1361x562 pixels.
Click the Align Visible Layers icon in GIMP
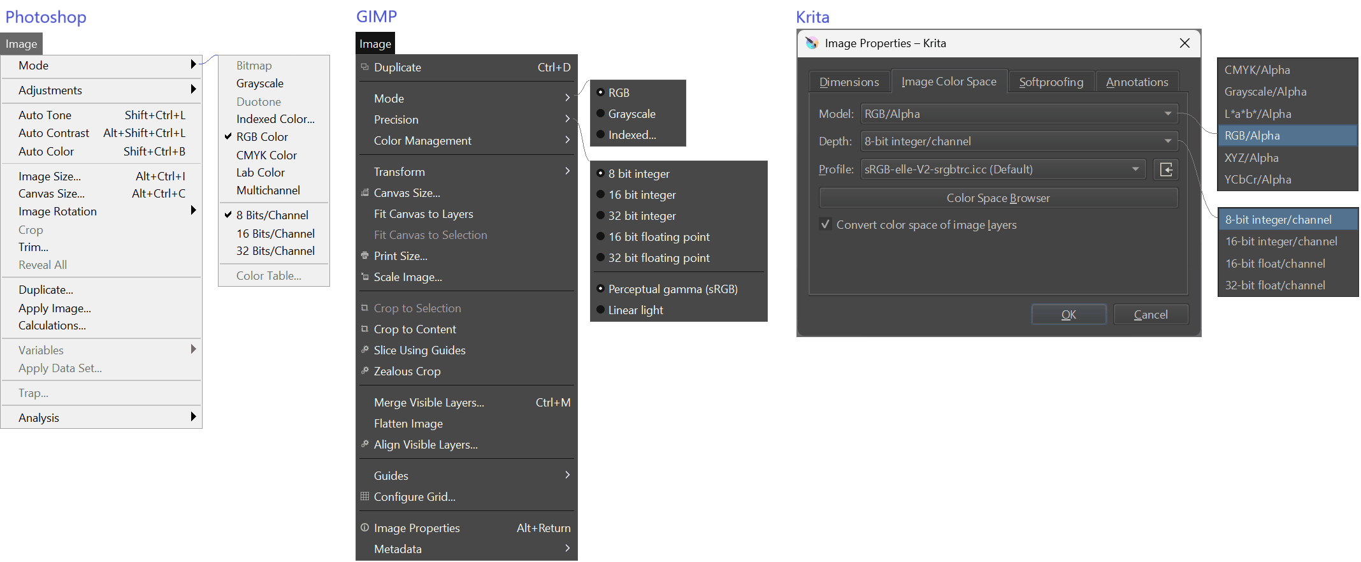(364, 444)
